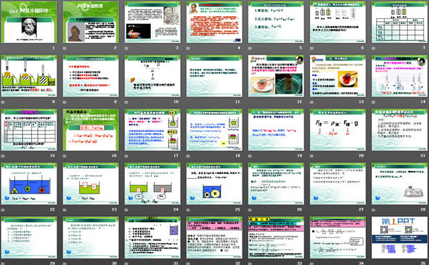Viewport: 429px width, 265px height.
Task: Select slide 27 thumbnail
Action: click(338, 184)
